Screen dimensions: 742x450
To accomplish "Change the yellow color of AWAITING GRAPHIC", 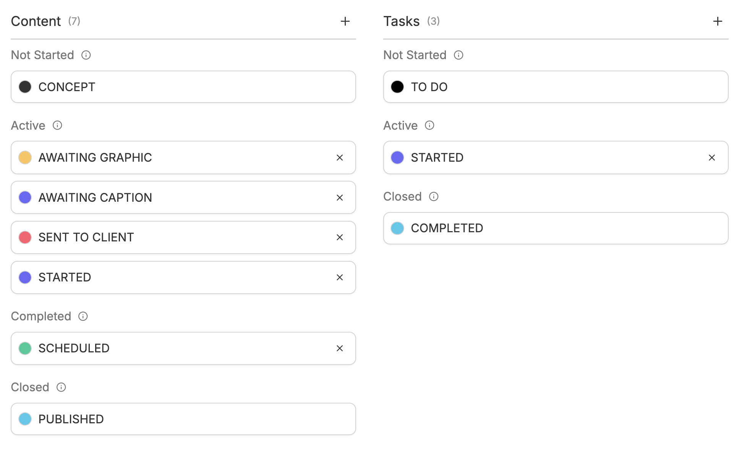I will pos(25,157).
